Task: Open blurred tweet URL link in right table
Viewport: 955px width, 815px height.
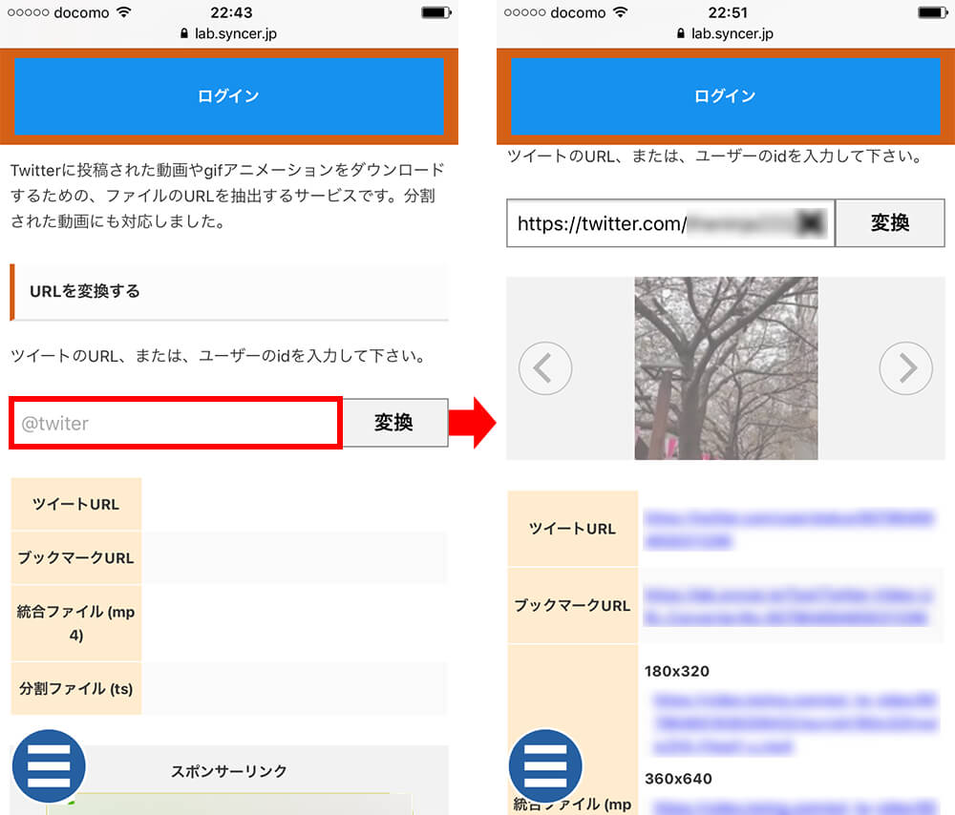Action: [789, 529]
